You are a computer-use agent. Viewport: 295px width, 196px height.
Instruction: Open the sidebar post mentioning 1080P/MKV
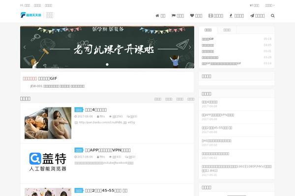point(236,169)
